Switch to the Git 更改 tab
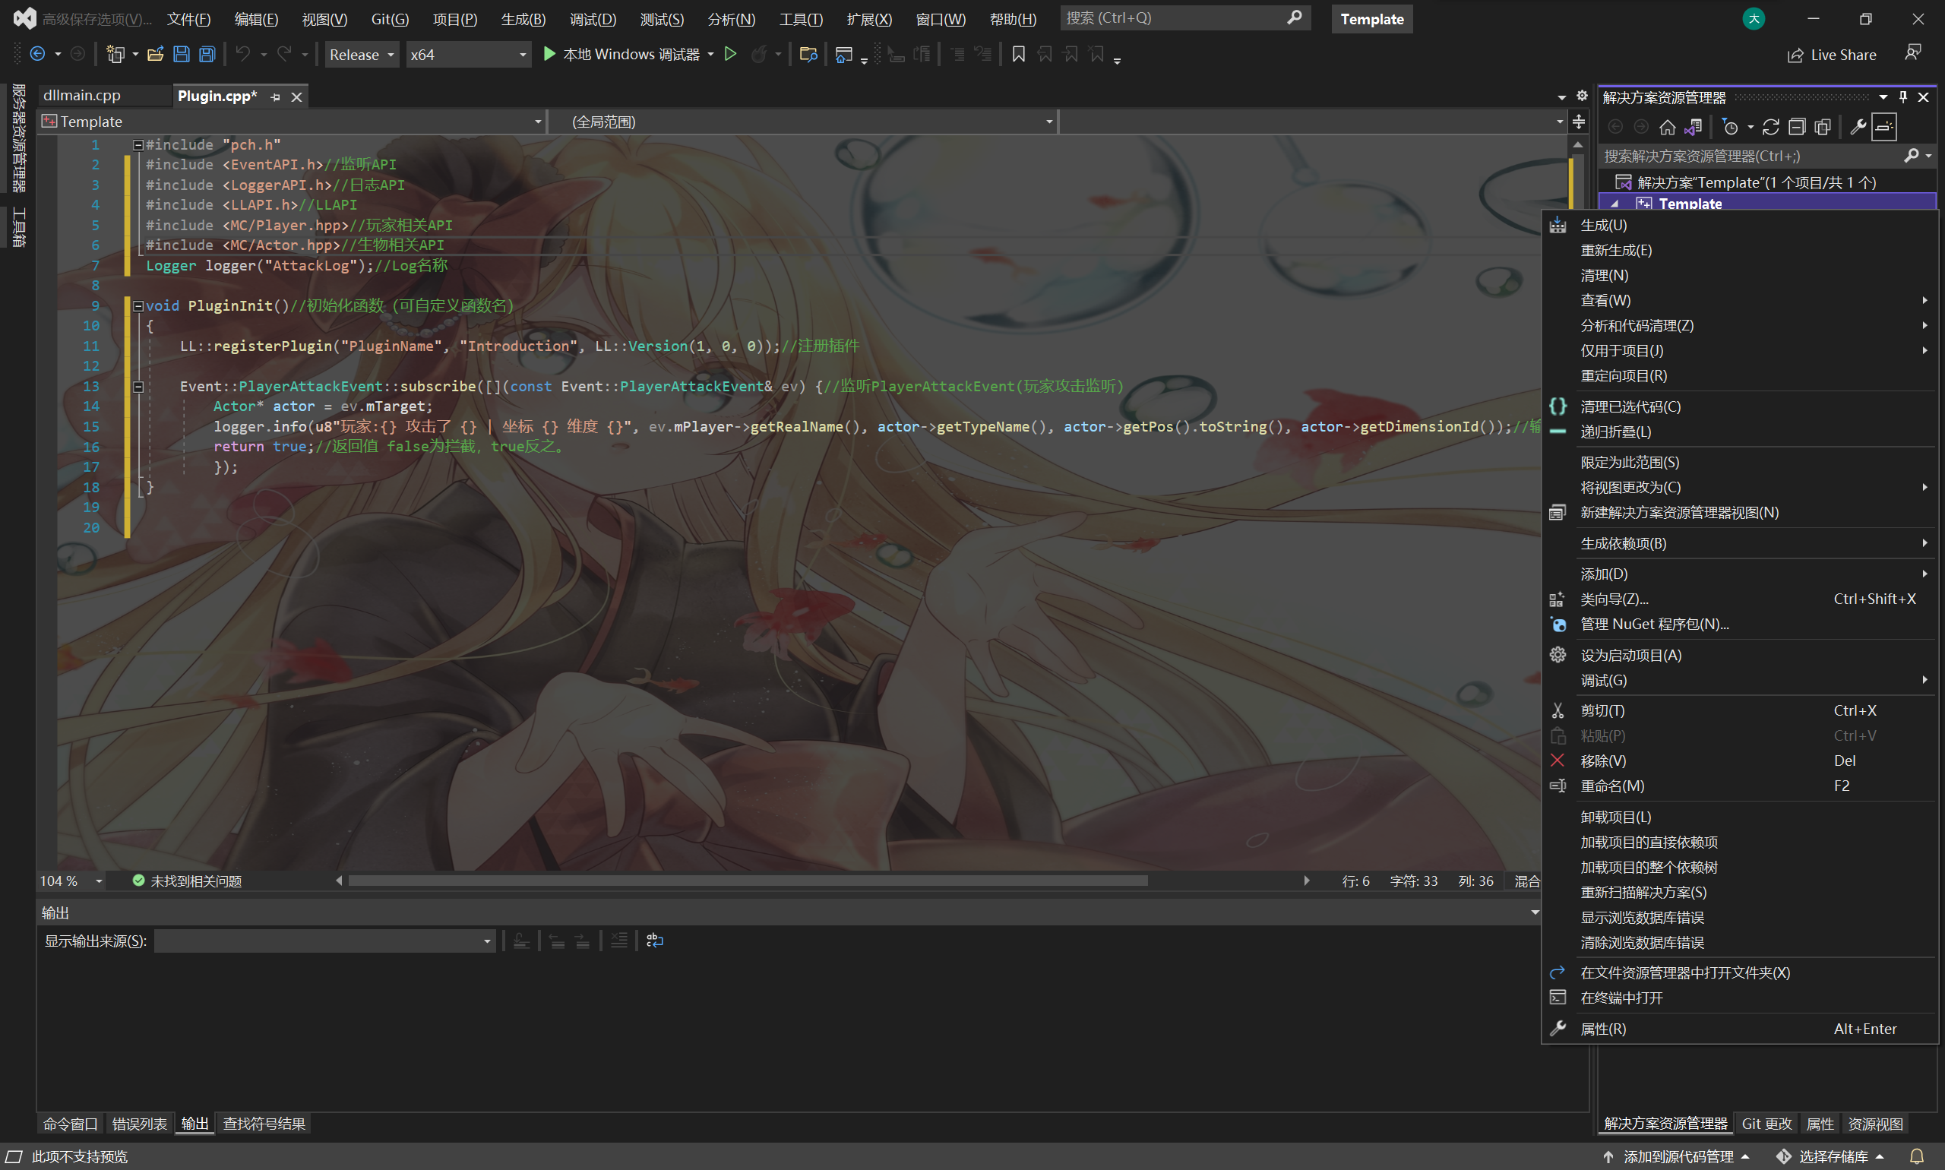Viewport: 1945px width, 1170px height. 1766,1124
